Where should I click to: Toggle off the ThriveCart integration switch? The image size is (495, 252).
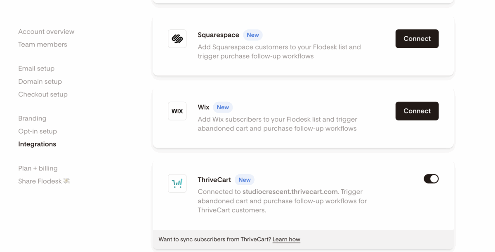431,179
